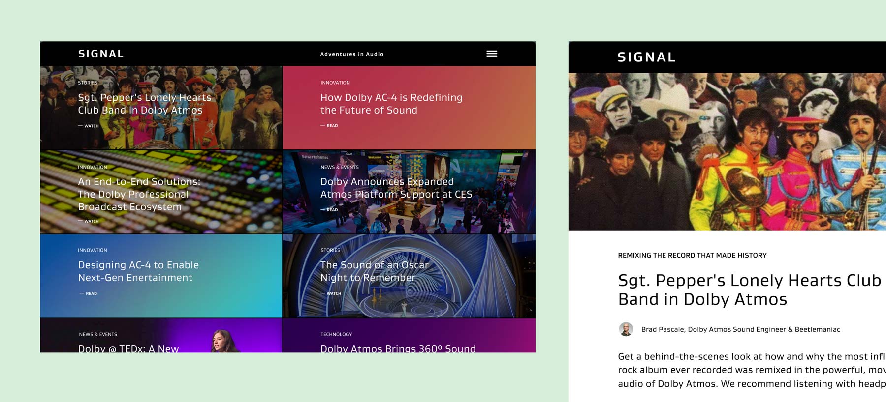Open Sgt. Pepper's Lonely Hearts tile title
Image resolution: width=886 pixels, height=402 pixels.
[145, 104]
